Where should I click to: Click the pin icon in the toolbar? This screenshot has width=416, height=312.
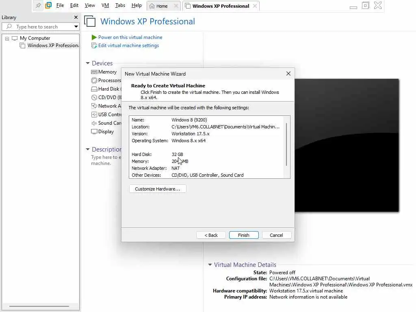coord(39,6)
